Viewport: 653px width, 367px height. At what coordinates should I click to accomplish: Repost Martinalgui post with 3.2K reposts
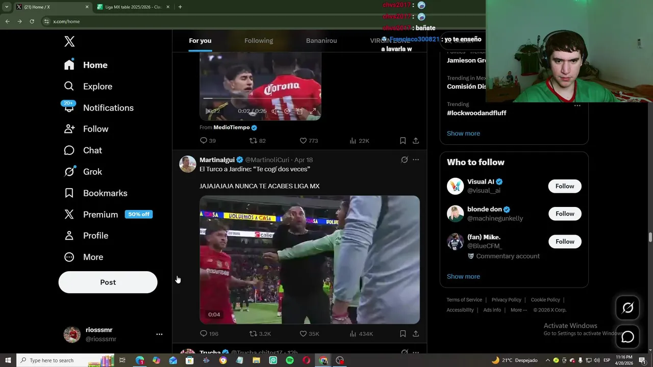260,334
